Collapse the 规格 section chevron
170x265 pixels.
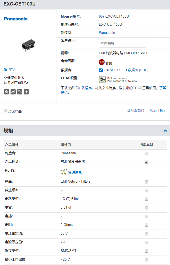[x=166, y=131]
